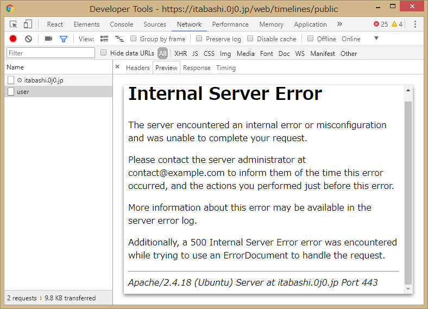Filter requests by XHR type

pyautogui.click(x=180, y=53)
